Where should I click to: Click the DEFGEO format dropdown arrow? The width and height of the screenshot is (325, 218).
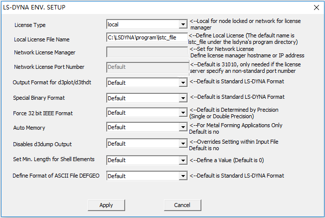coord(183,176)
